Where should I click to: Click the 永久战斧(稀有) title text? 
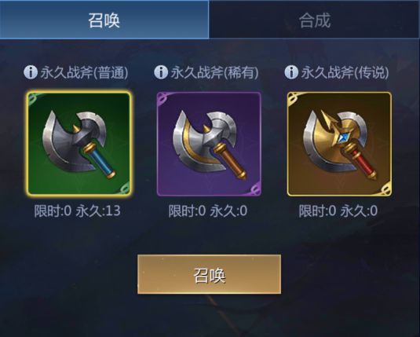(x=214, y=72)
